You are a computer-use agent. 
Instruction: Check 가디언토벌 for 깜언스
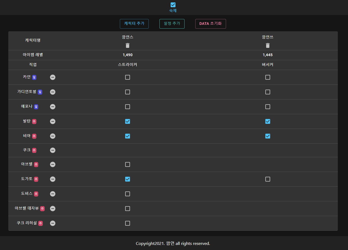click(x=128, y=92)
